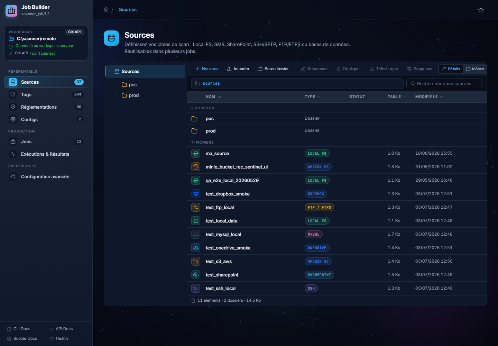The width and height of the screenshot is (498, 346).
Task: Sort by the MODIFIÉ LE column
Action: [x=429, y=97]
